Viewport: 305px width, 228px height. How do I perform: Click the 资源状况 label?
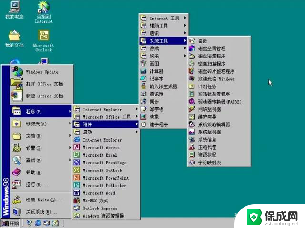(x=207, y=155)
